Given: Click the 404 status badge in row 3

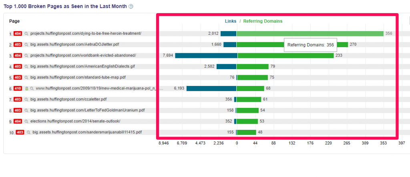Looking at the screenshot, I should click(18, 56).
